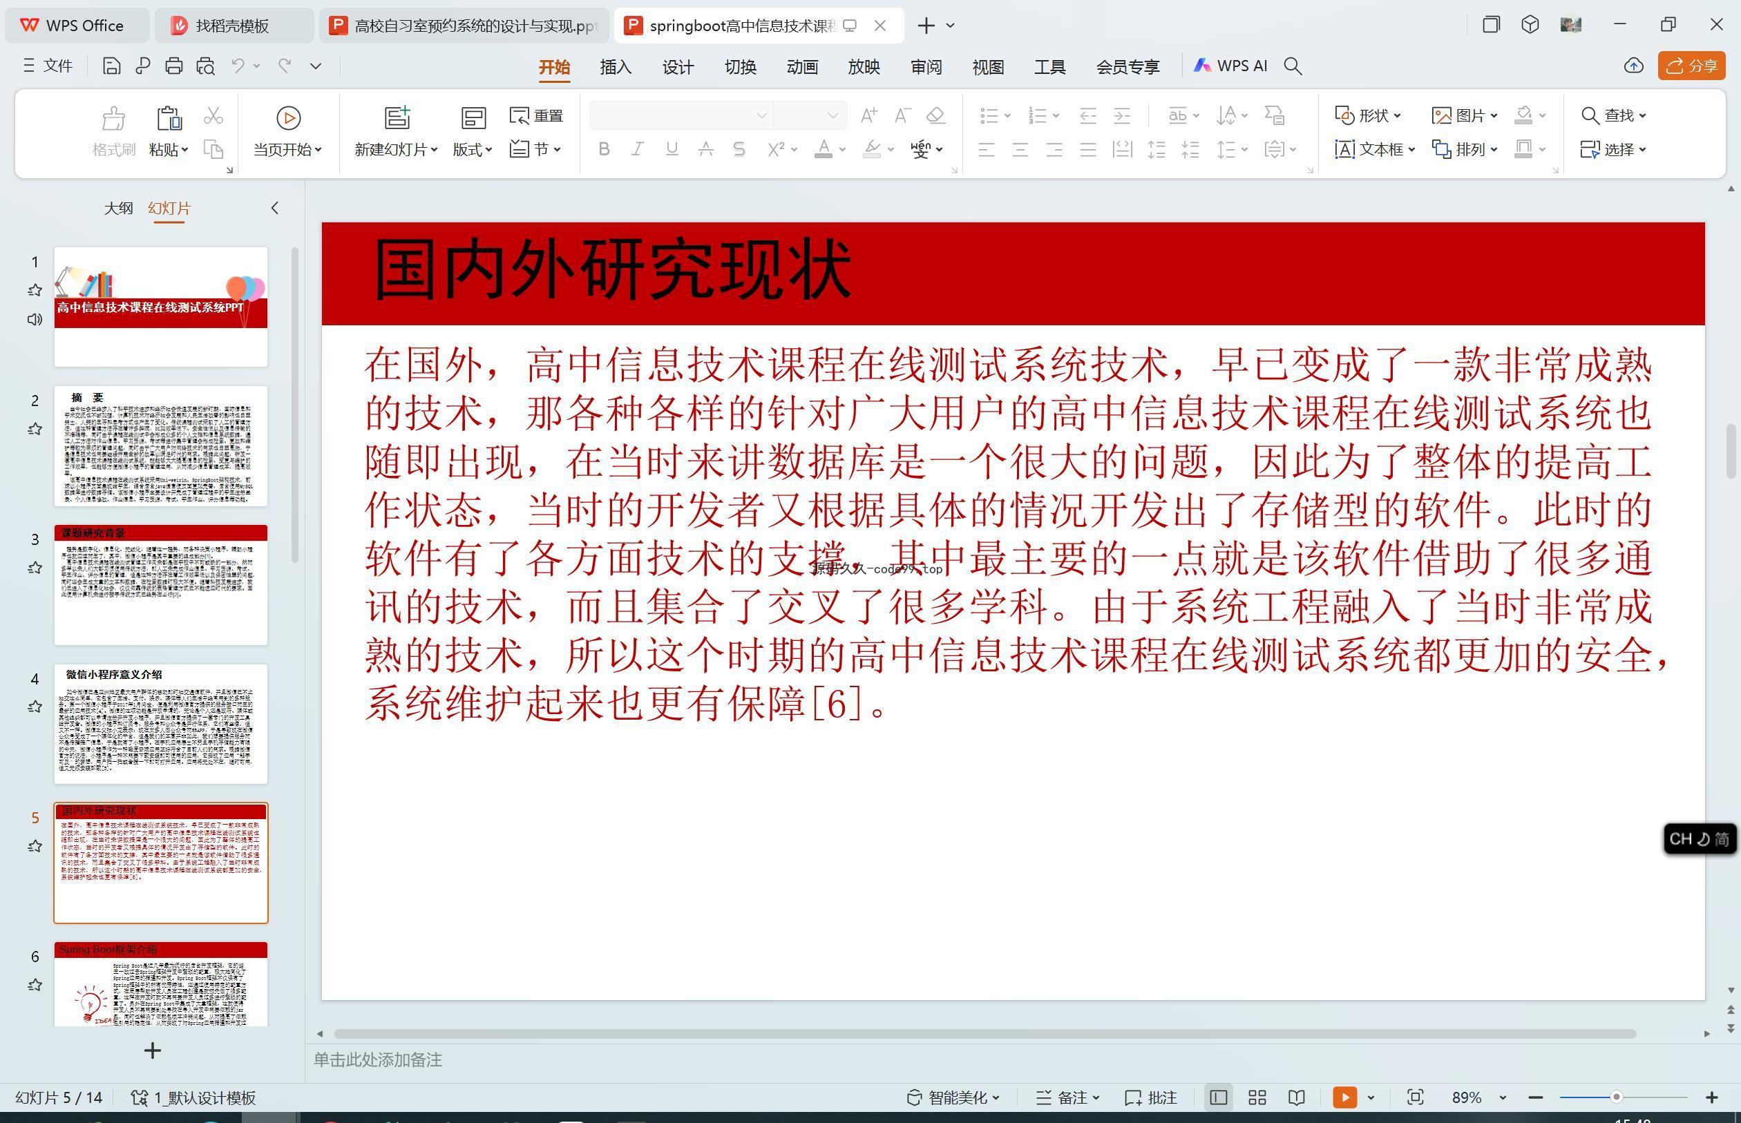Toggle justify text alignment
Image resolution: width=1741 pixels, height=1123 pixels.
click(x=1088, y=151)
